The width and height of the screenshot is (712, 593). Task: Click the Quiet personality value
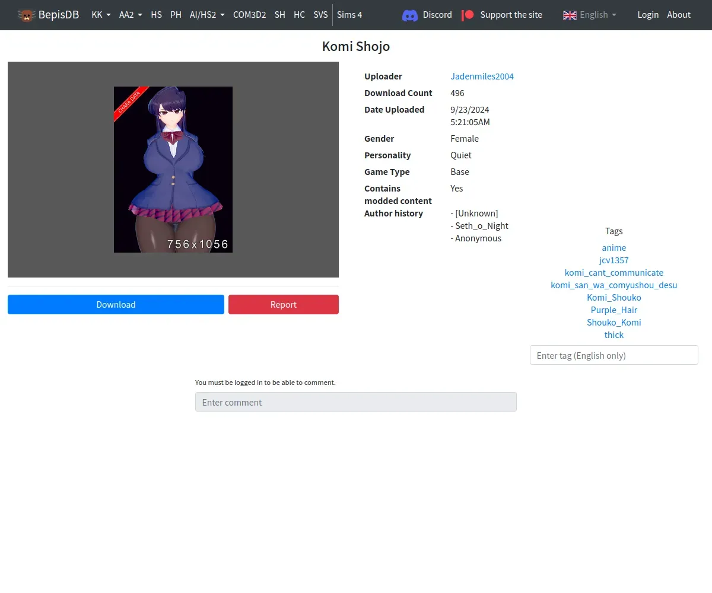pyautogui.click(x=461, y=155)
